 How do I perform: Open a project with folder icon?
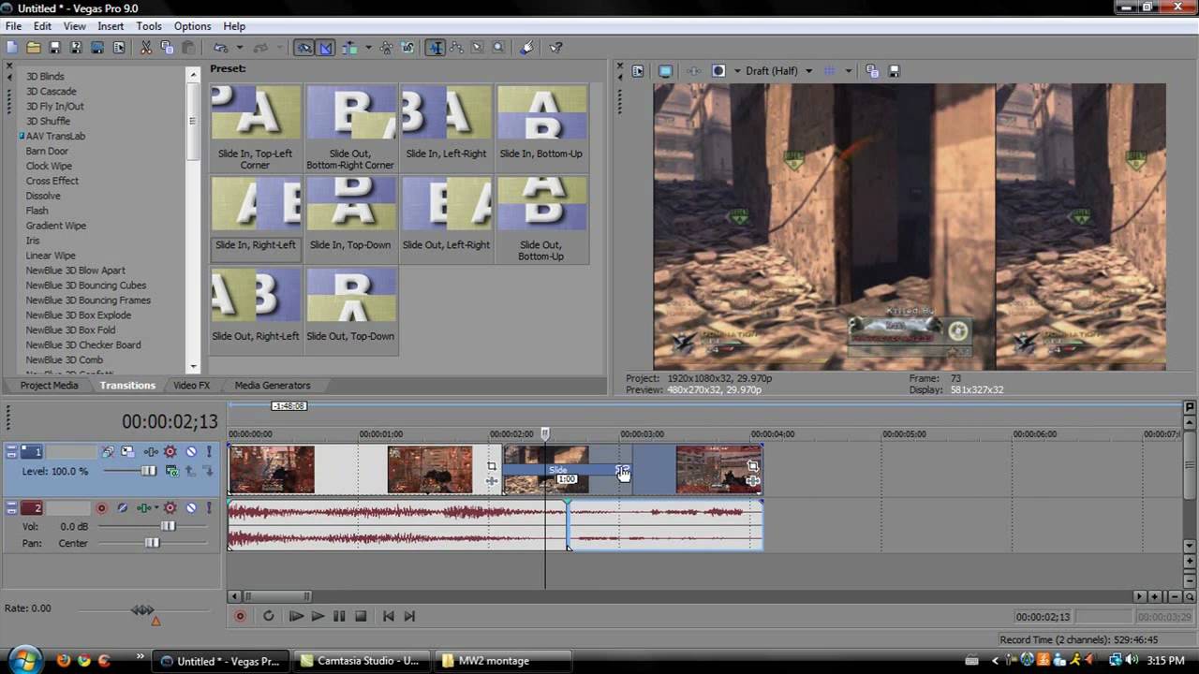click(33, 47)
